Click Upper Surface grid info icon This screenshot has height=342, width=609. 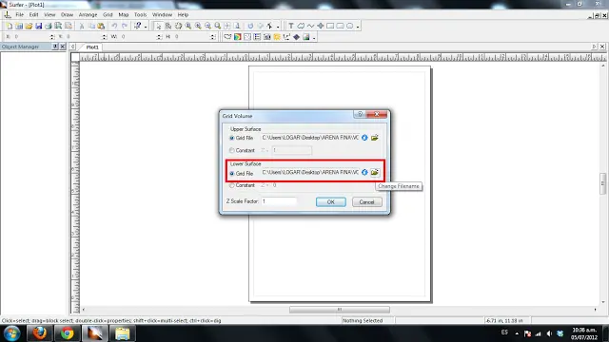[364, 138]
